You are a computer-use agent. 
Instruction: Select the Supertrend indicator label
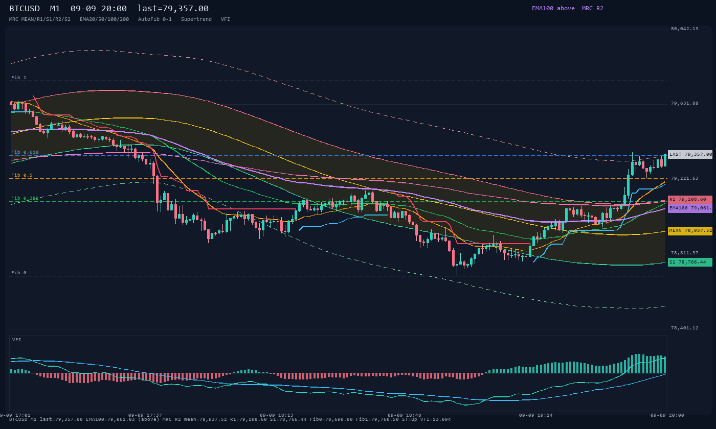[196, 19]
